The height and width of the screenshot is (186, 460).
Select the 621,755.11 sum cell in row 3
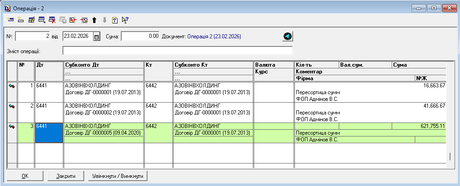419,126
